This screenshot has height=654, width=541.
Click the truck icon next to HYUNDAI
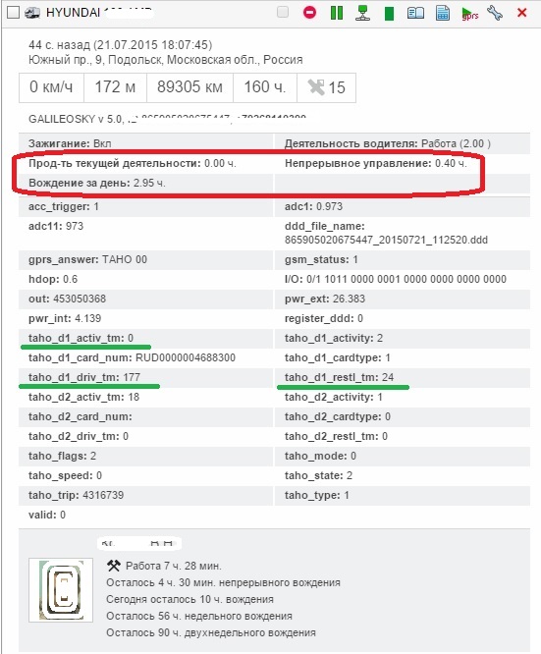click(x=32, y=13)
